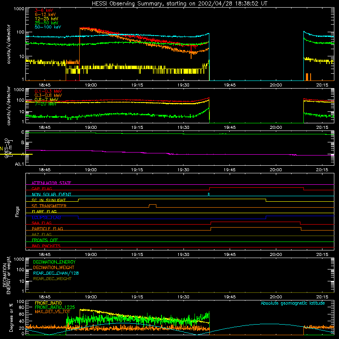Click 19:45 tick label under the Flags panel

point(230,255)
